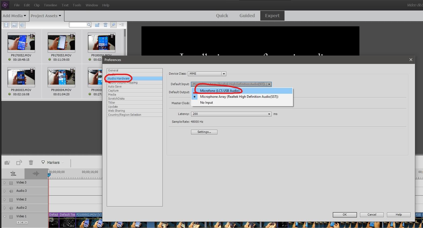Click the Settings... button

coord(204,132)
